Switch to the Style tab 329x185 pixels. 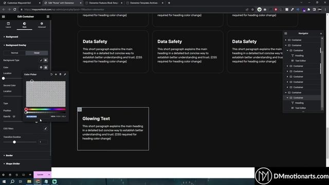tap(25, 25)
